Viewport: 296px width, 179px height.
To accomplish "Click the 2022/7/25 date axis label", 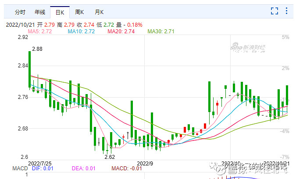I will (39, 163).
